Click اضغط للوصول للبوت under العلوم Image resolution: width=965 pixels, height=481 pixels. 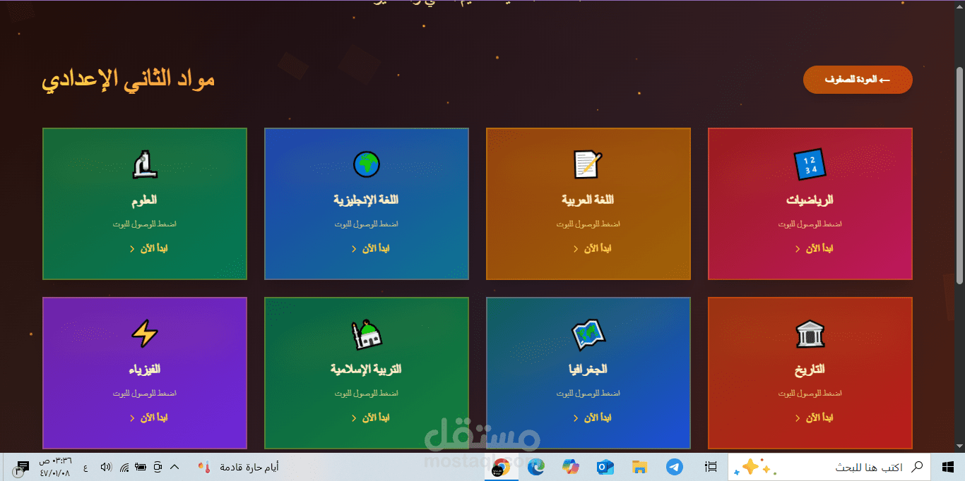(145, 224)
